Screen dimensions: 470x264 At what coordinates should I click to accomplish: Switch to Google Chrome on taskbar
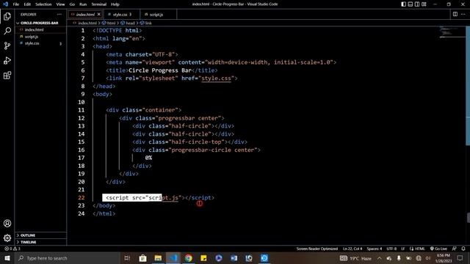tap(189, 258)
